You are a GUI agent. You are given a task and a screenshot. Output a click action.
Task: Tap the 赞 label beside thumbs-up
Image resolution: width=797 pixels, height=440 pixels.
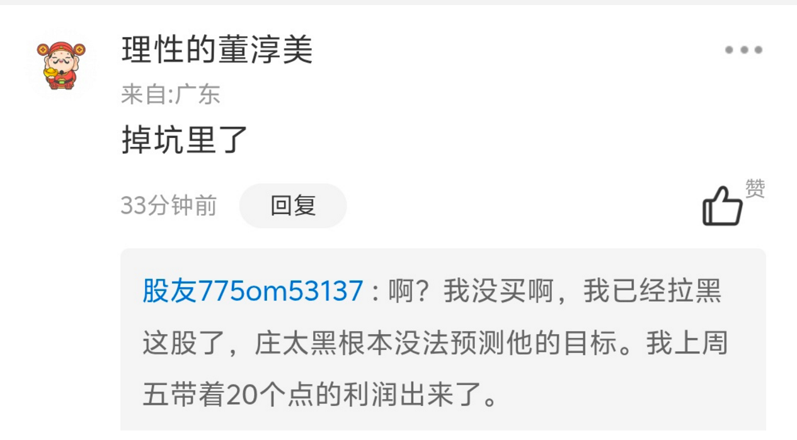755,188
